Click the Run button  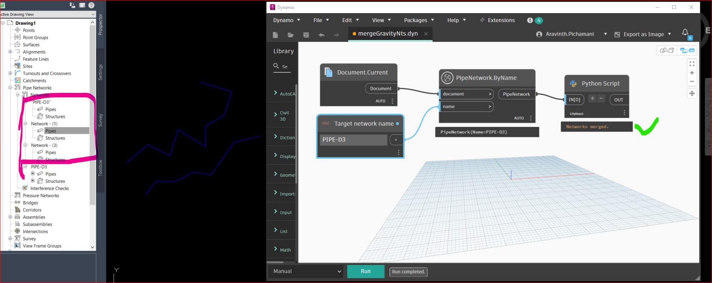366,271
